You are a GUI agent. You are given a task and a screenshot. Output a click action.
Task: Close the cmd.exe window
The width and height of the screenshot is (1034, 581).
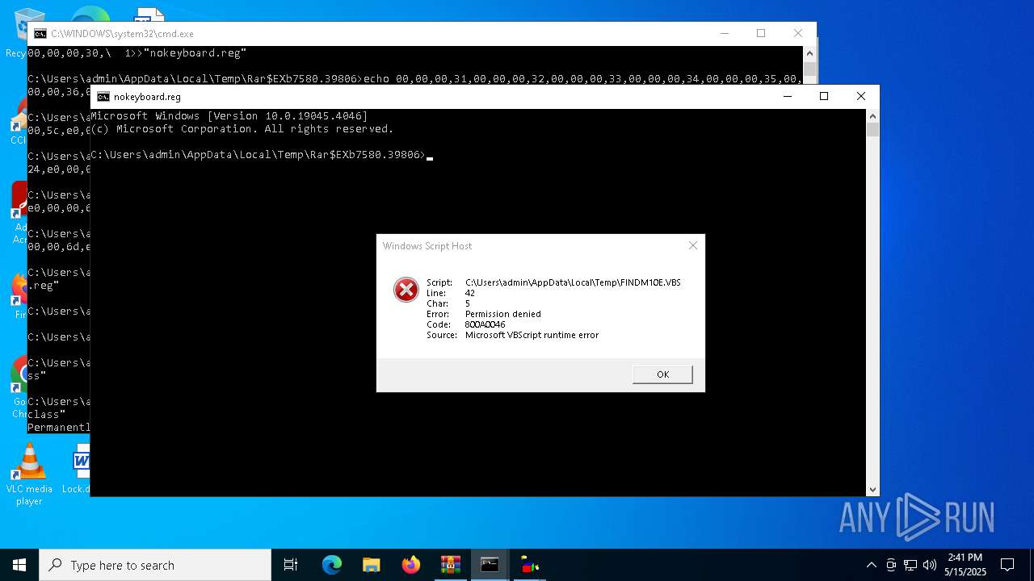[798, 33]
